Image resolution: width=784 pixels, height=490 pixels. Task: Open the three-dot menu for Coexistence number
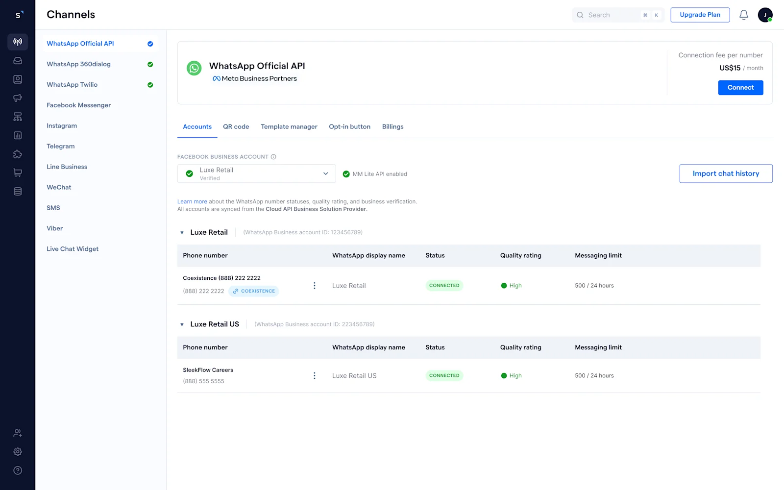315,286
